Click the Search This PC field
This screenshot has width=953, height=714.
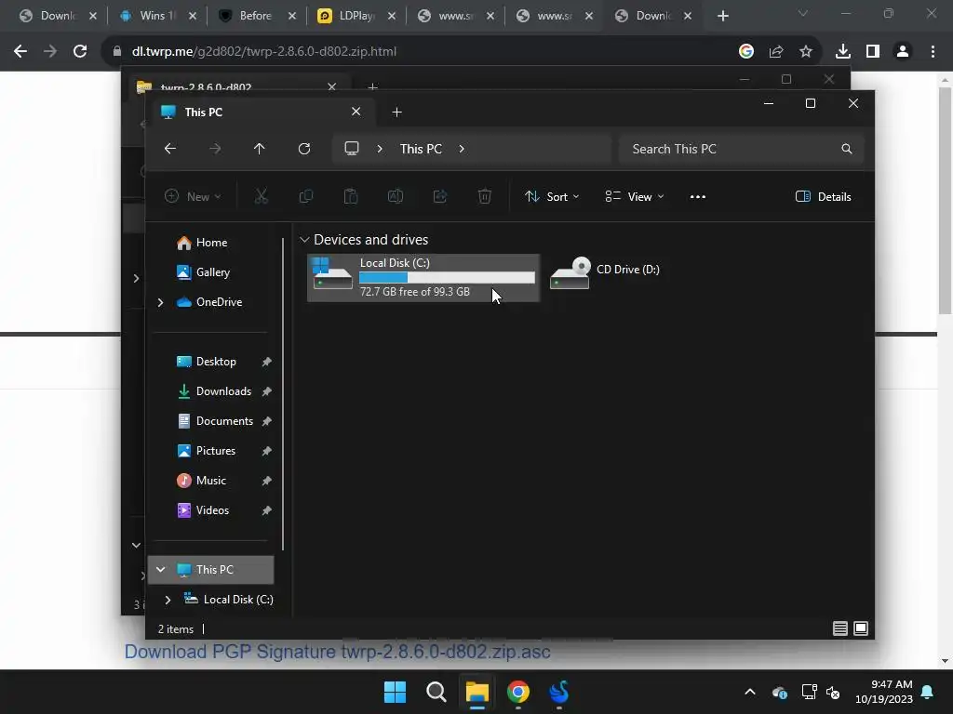(x=741, y=149)
